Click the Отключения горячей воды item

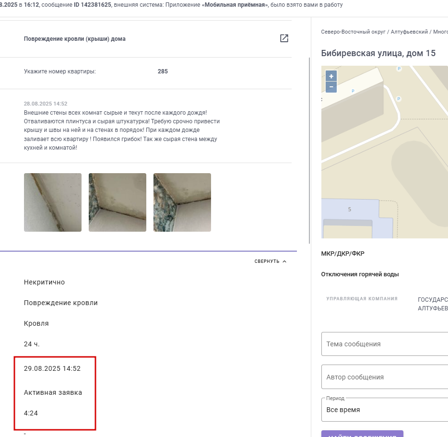coord(360,274)
